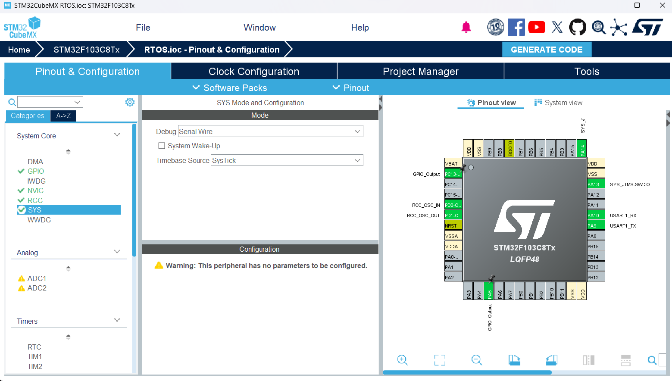672x381 pixels.
Task: Rotate the chip counter-clockwise icon
Action: click(552, 360)
